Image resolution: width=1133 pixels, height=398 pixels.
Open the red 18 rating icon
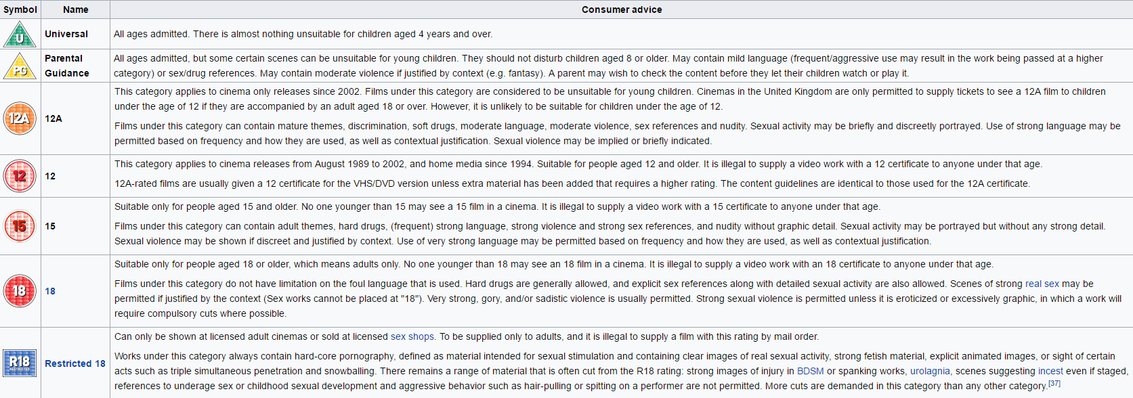tap(20, 291)
